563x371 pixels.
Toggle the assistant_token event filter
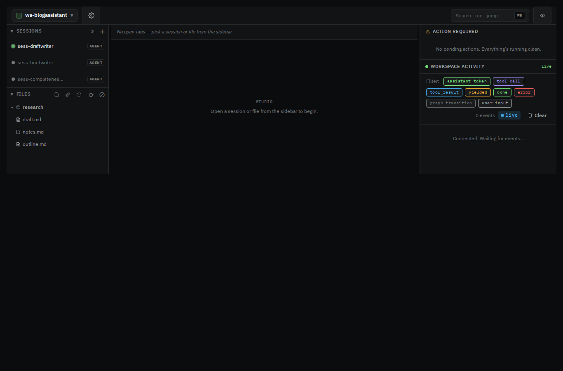point(467,81)
